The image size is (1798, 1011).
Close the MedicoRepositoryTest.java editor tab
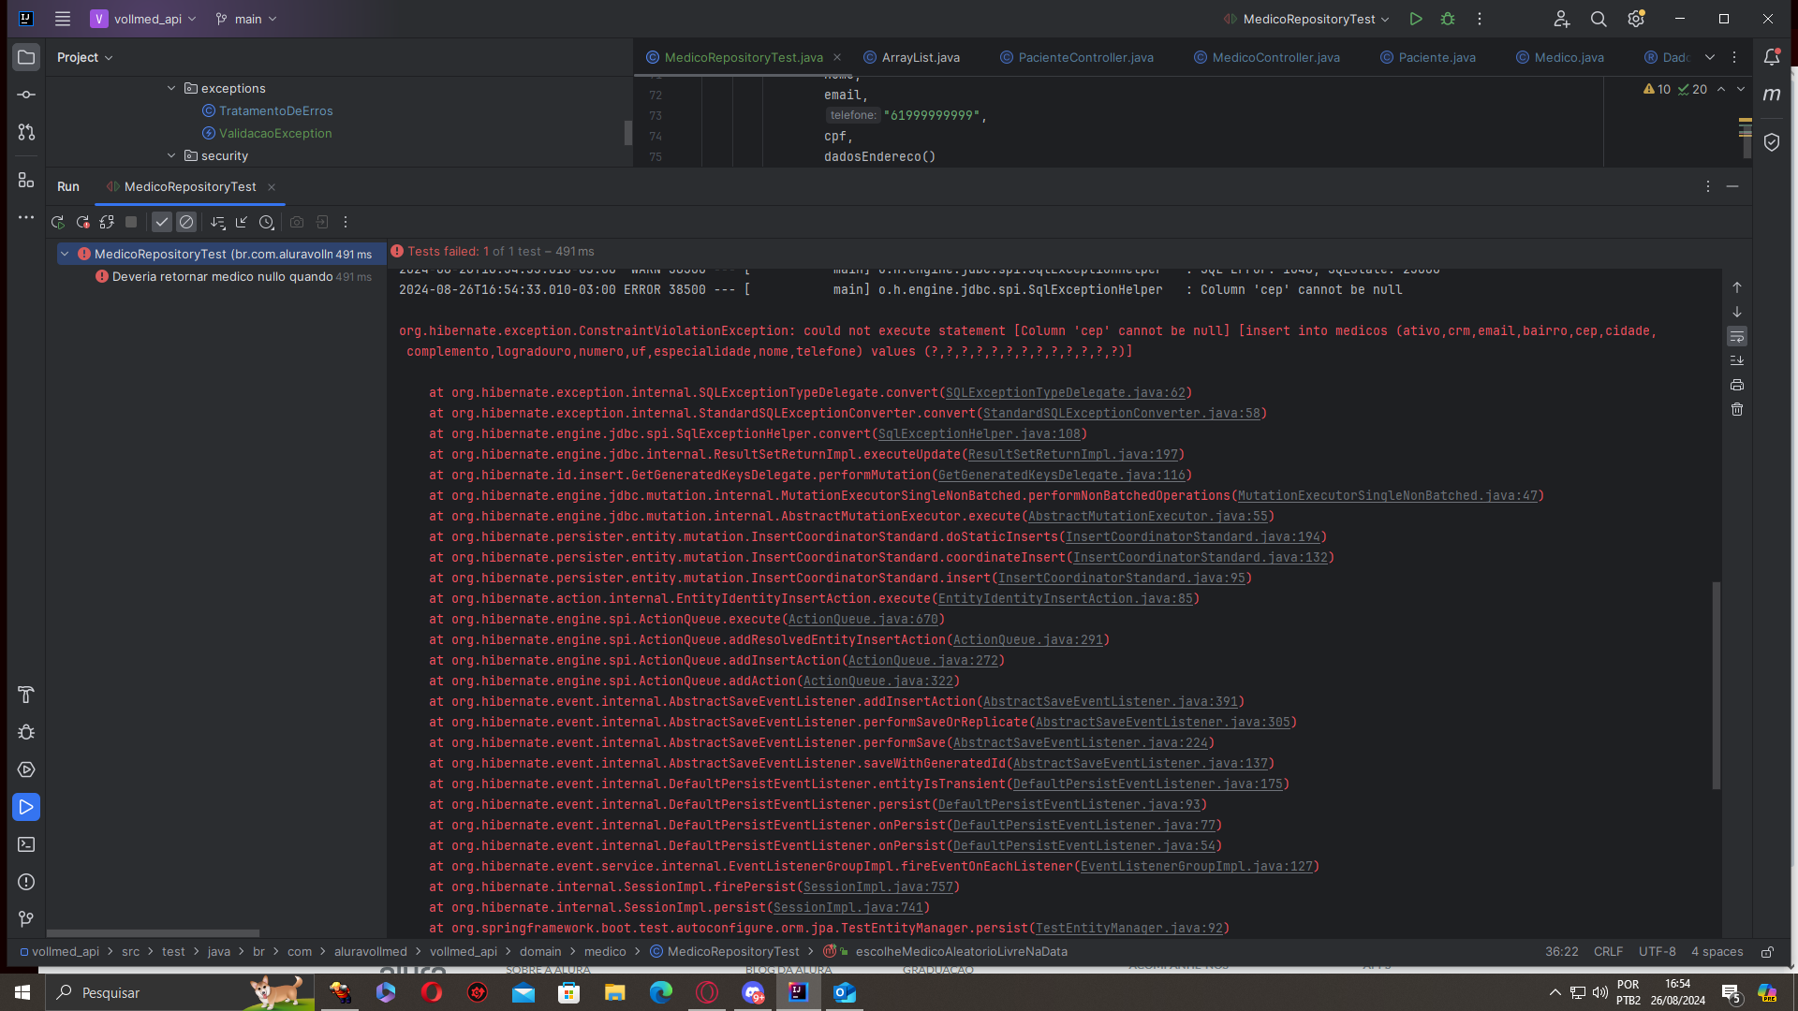tap(837, 58)
